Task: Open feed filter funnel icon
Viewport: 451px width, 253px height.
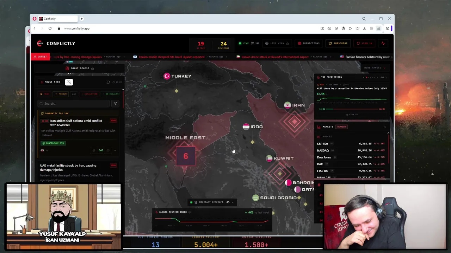Action: click(115, 104)
